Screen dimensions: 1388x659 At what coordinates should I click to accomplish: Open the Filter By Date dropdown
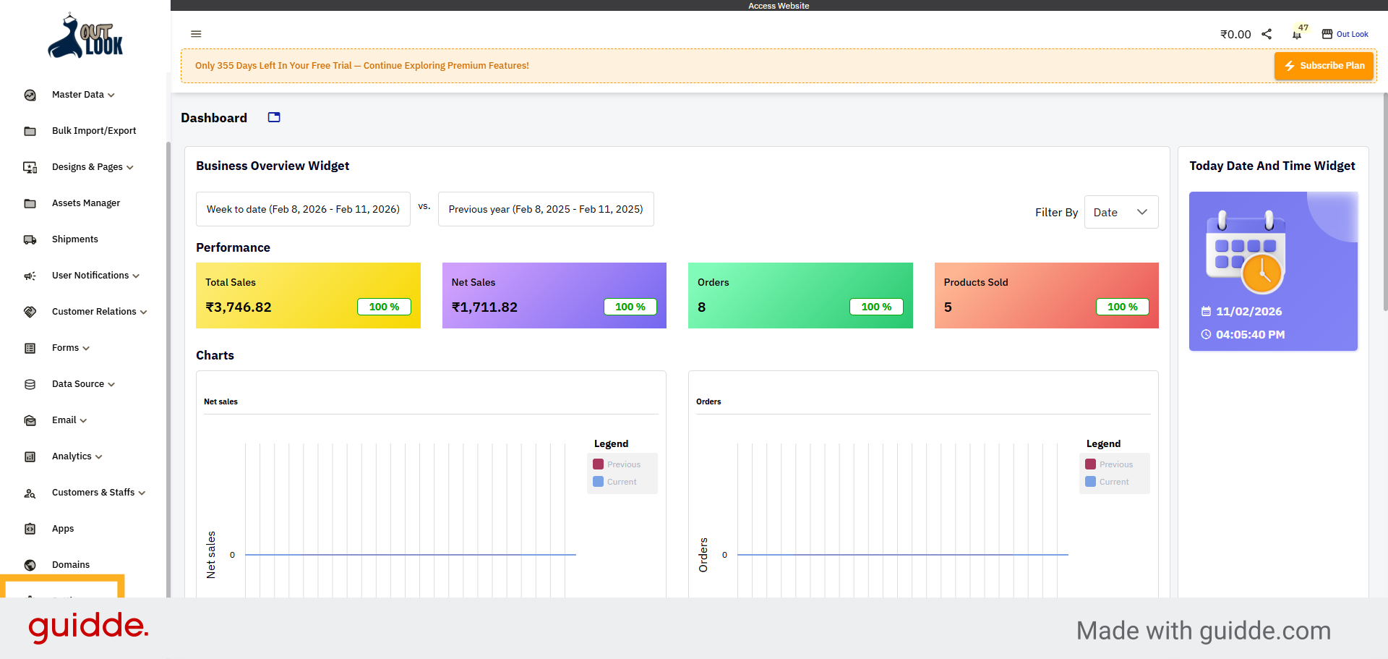tap(1121, 212)
